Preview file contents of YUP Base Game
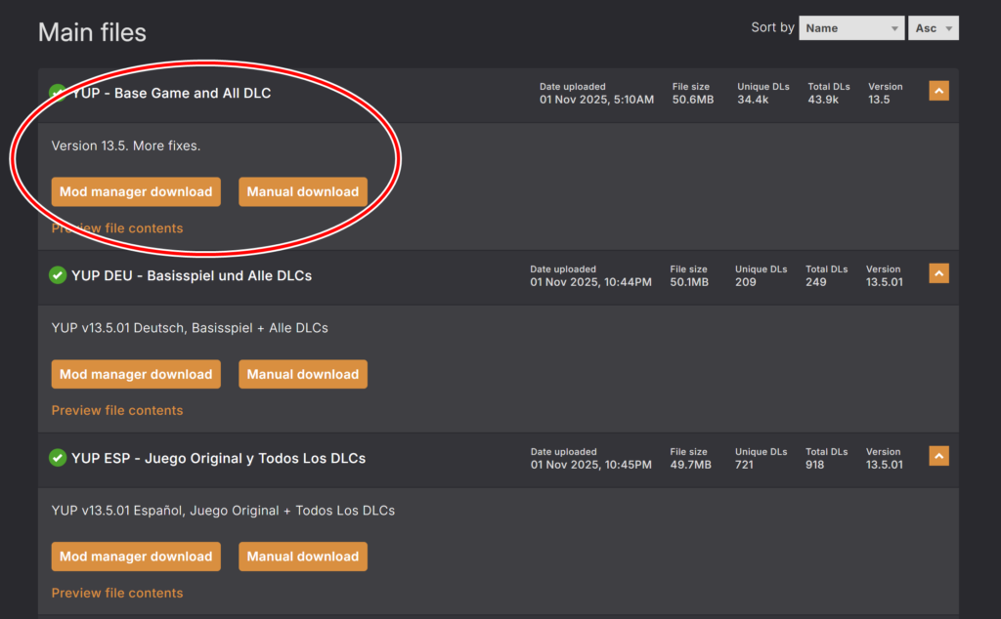This screenshot has width=1001, height=619. coord(117,228)
